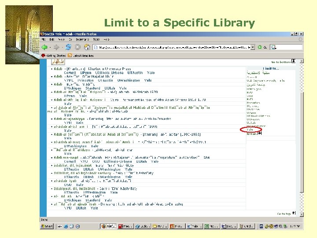Click the Untitled taskbar button
This screenshot has height=238, width=317.
click(246, 226)
